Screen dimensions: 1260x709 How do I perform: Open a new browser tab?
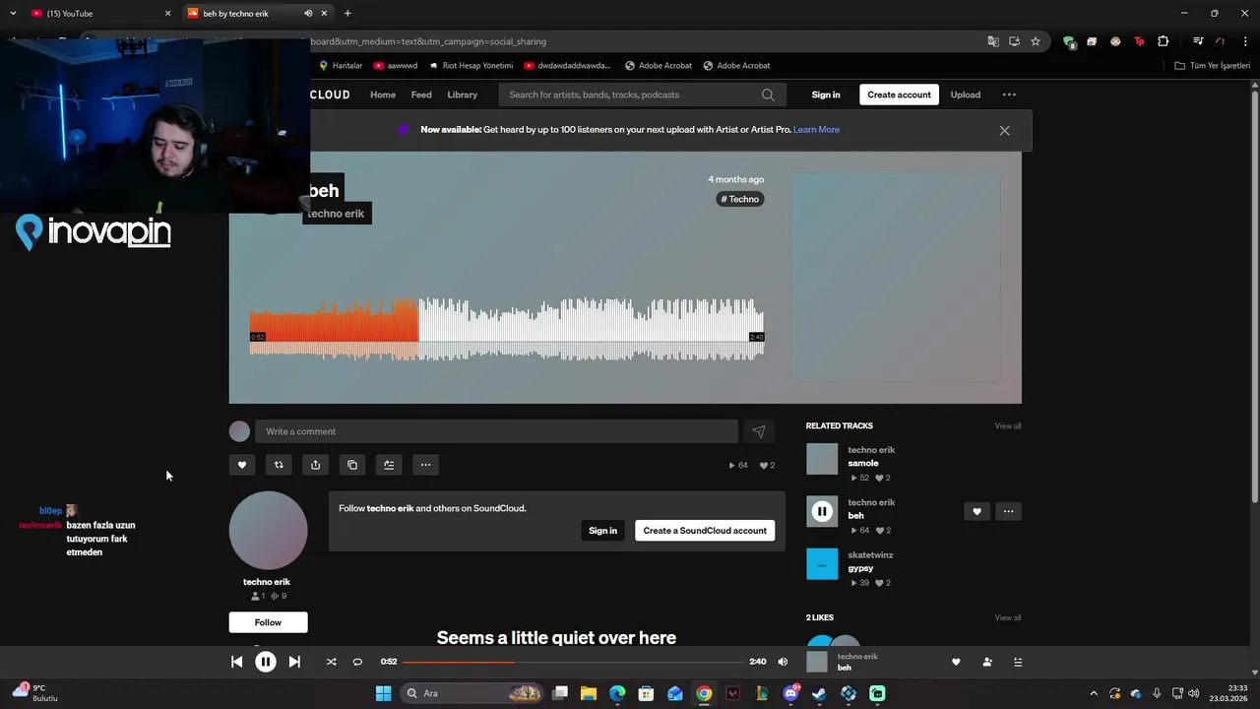[347, 14]
